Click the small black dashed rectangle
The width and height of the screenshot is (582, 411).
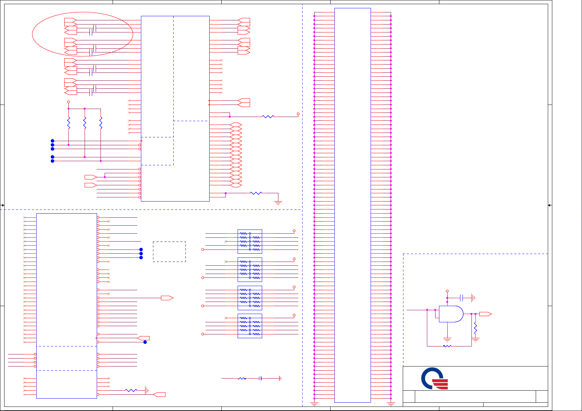[169, 252]
